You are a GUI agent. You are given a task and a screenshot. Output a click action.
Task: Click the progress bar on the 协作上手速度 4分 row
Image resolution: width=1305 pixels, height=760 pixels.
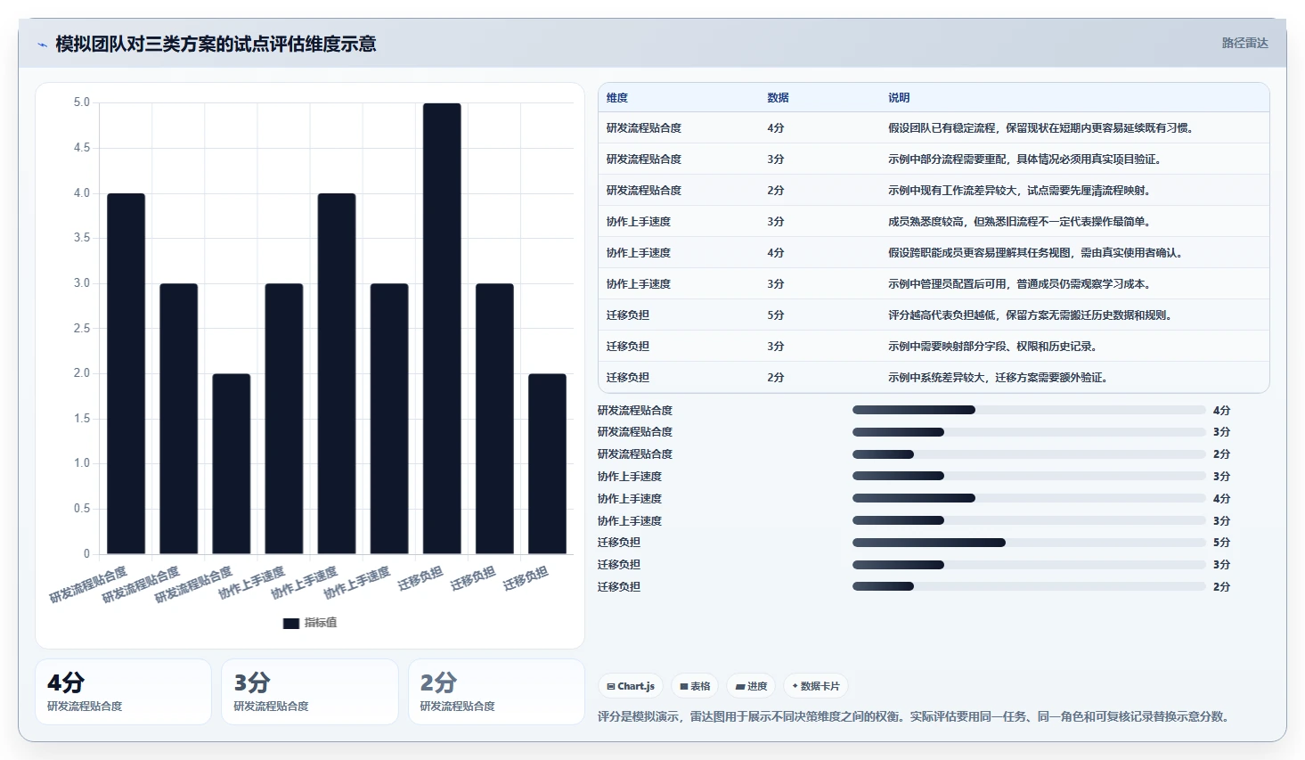(x=1029, y=498)
